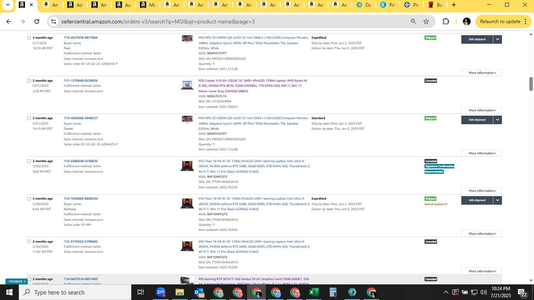
Task: Click the page vertical scrollbar thumb
Action: (531, 84)
